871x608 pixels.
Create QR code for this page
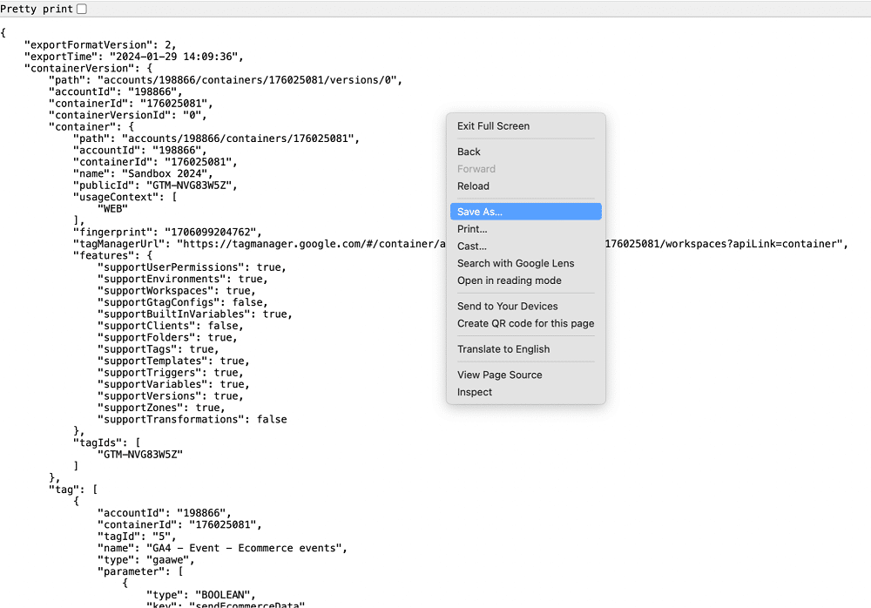tap(524, 323)
